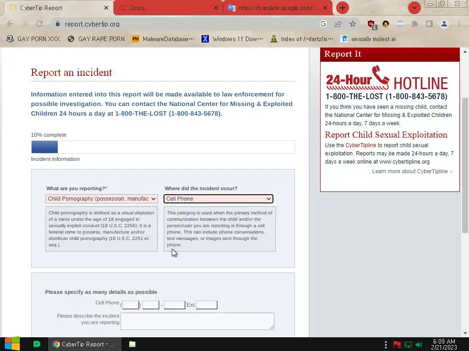Click the 'Report an incident' heading

(71, 72)
